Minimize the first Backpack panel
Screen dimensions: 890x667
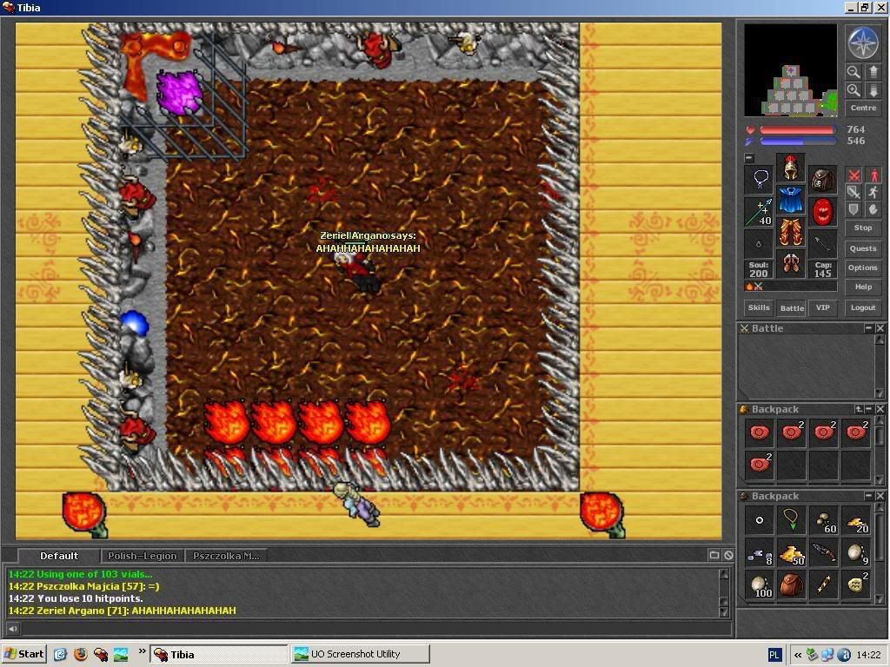tap(868, 409)
